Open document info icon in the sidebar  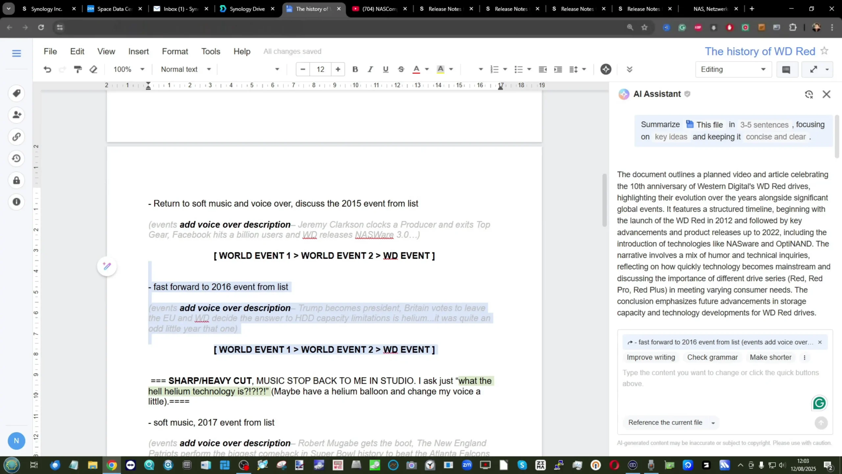(x=16, y=202)
